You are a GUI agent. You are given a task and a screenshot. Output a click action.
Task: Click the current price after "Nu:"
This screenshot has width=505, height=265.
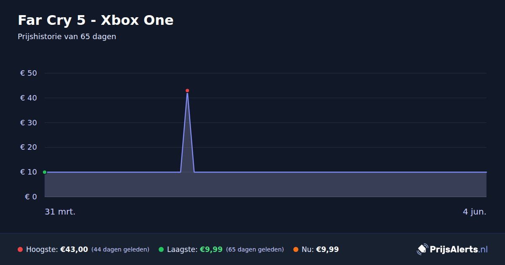pos(327,249)
